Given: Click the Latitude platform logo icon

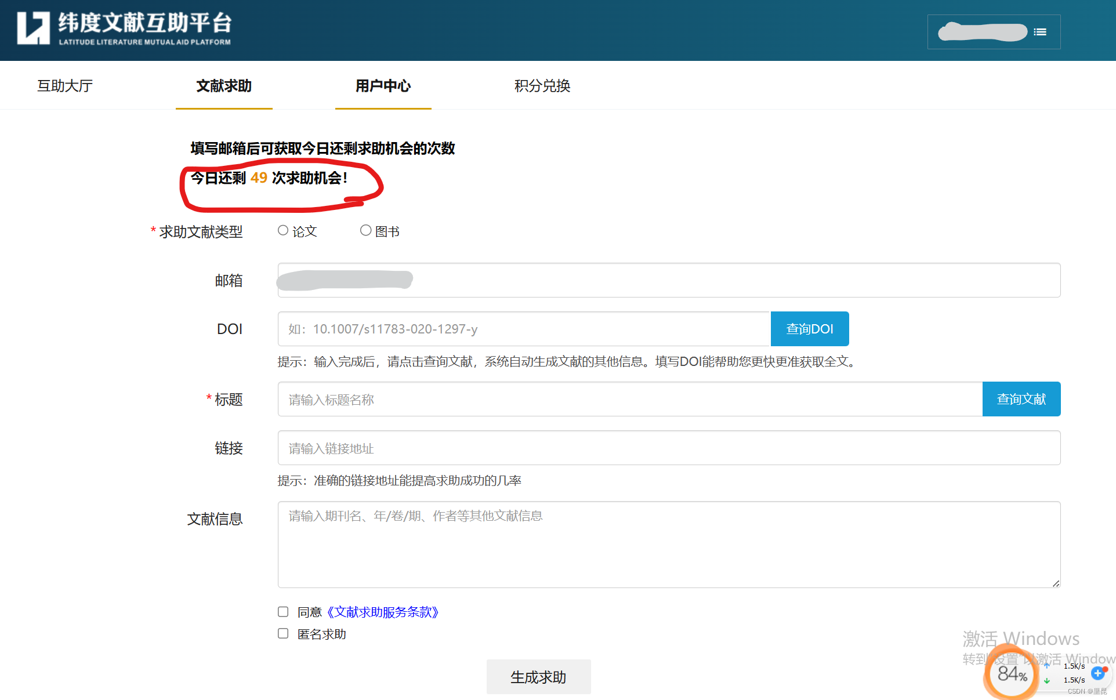Looking at the screenshot, I should (x=33, y=28).
